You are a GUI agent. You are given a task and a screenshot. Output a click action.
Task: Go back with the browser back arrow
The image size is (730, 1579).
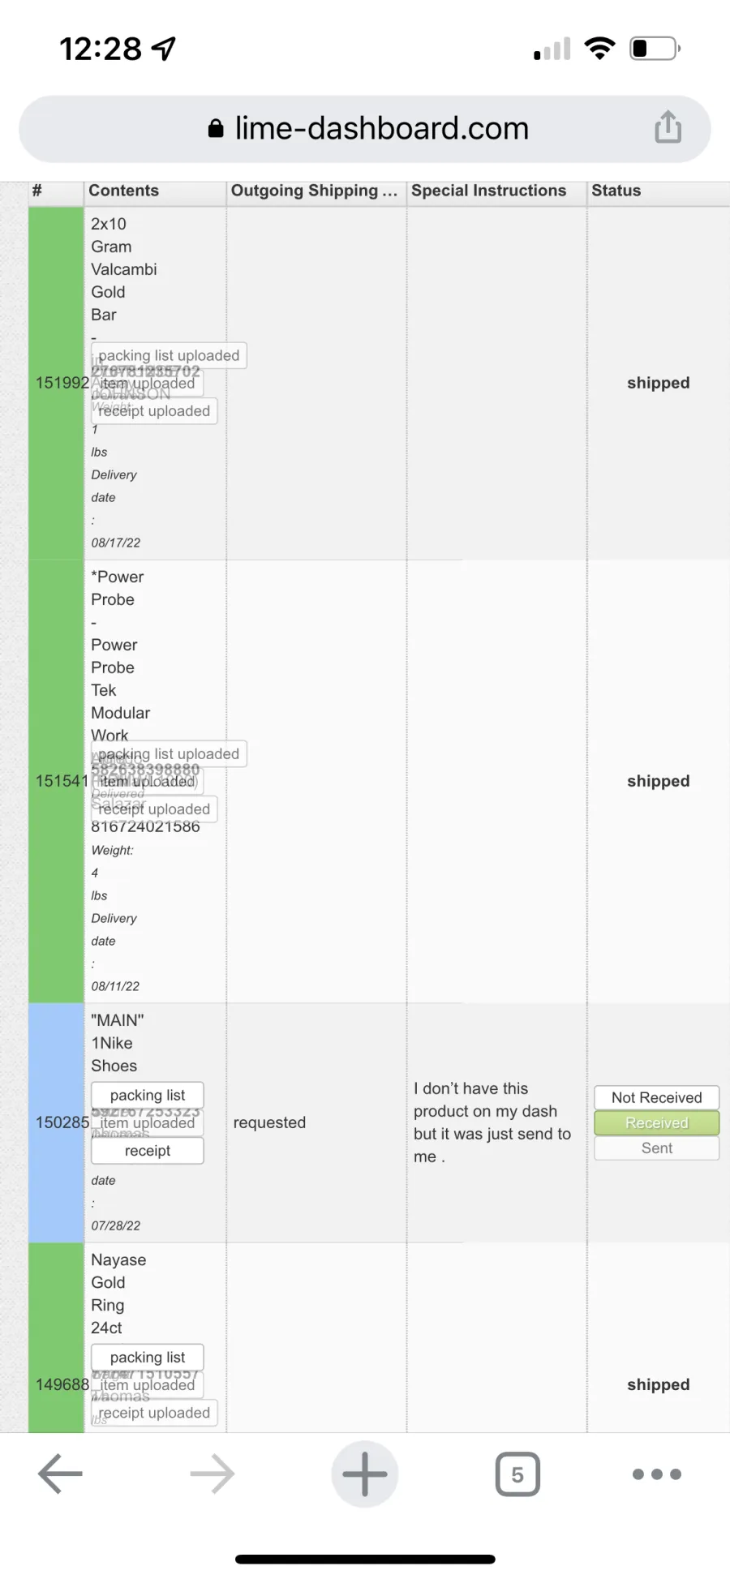click(x=60, y=1474)
